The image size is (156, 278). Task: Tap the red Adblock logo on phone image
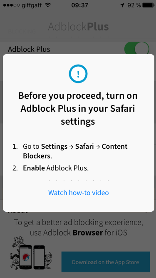click(25, 257)
